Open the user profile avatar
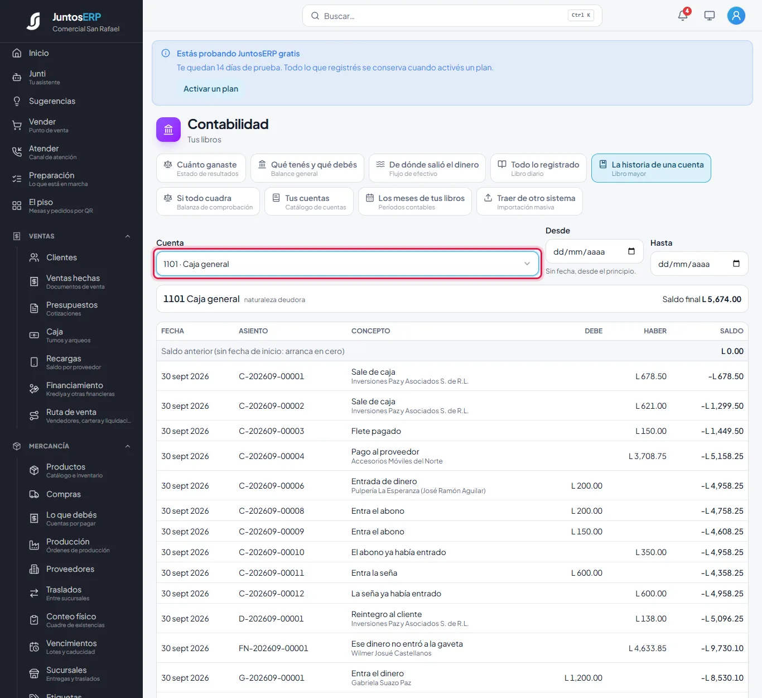This screenshot has height=698, width=762. [x=736, y=16]
